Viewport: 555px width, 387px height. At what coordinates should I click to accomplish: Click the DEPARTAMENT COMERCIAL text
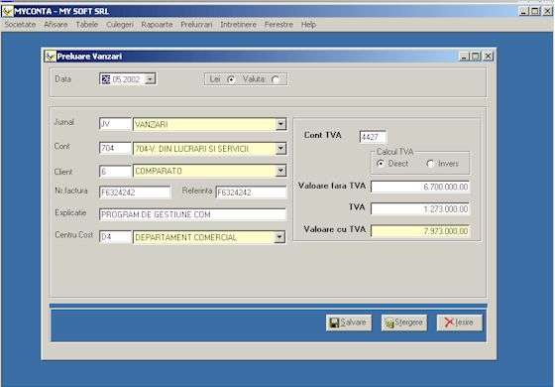coord(186,237)
